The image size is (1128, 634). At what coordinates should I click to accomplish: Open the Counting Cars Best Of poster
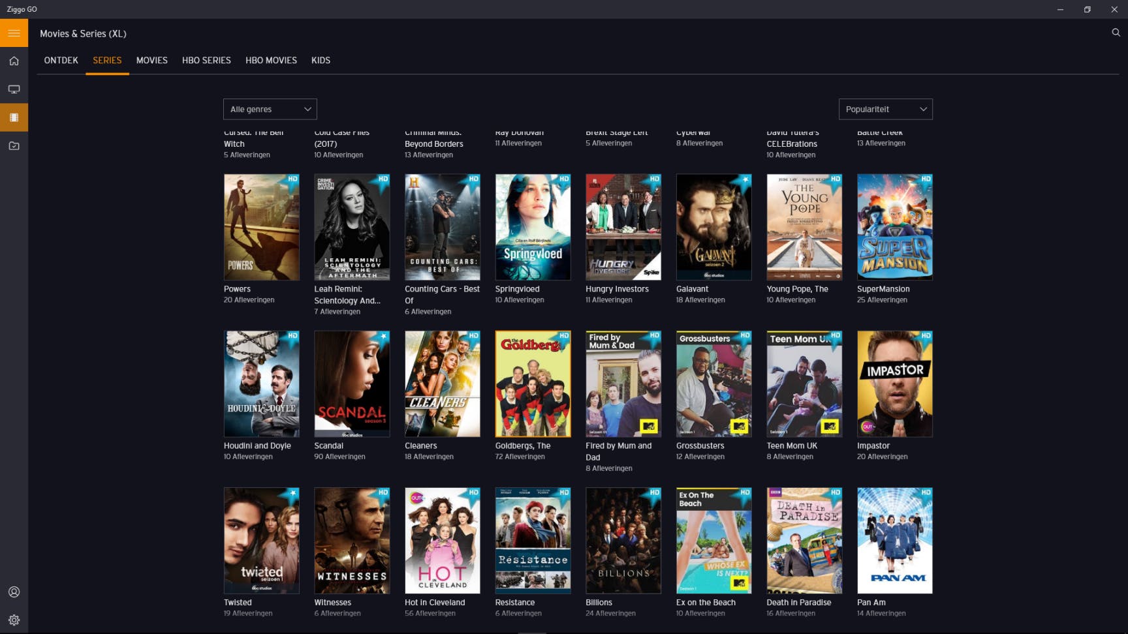click(443, 227)
